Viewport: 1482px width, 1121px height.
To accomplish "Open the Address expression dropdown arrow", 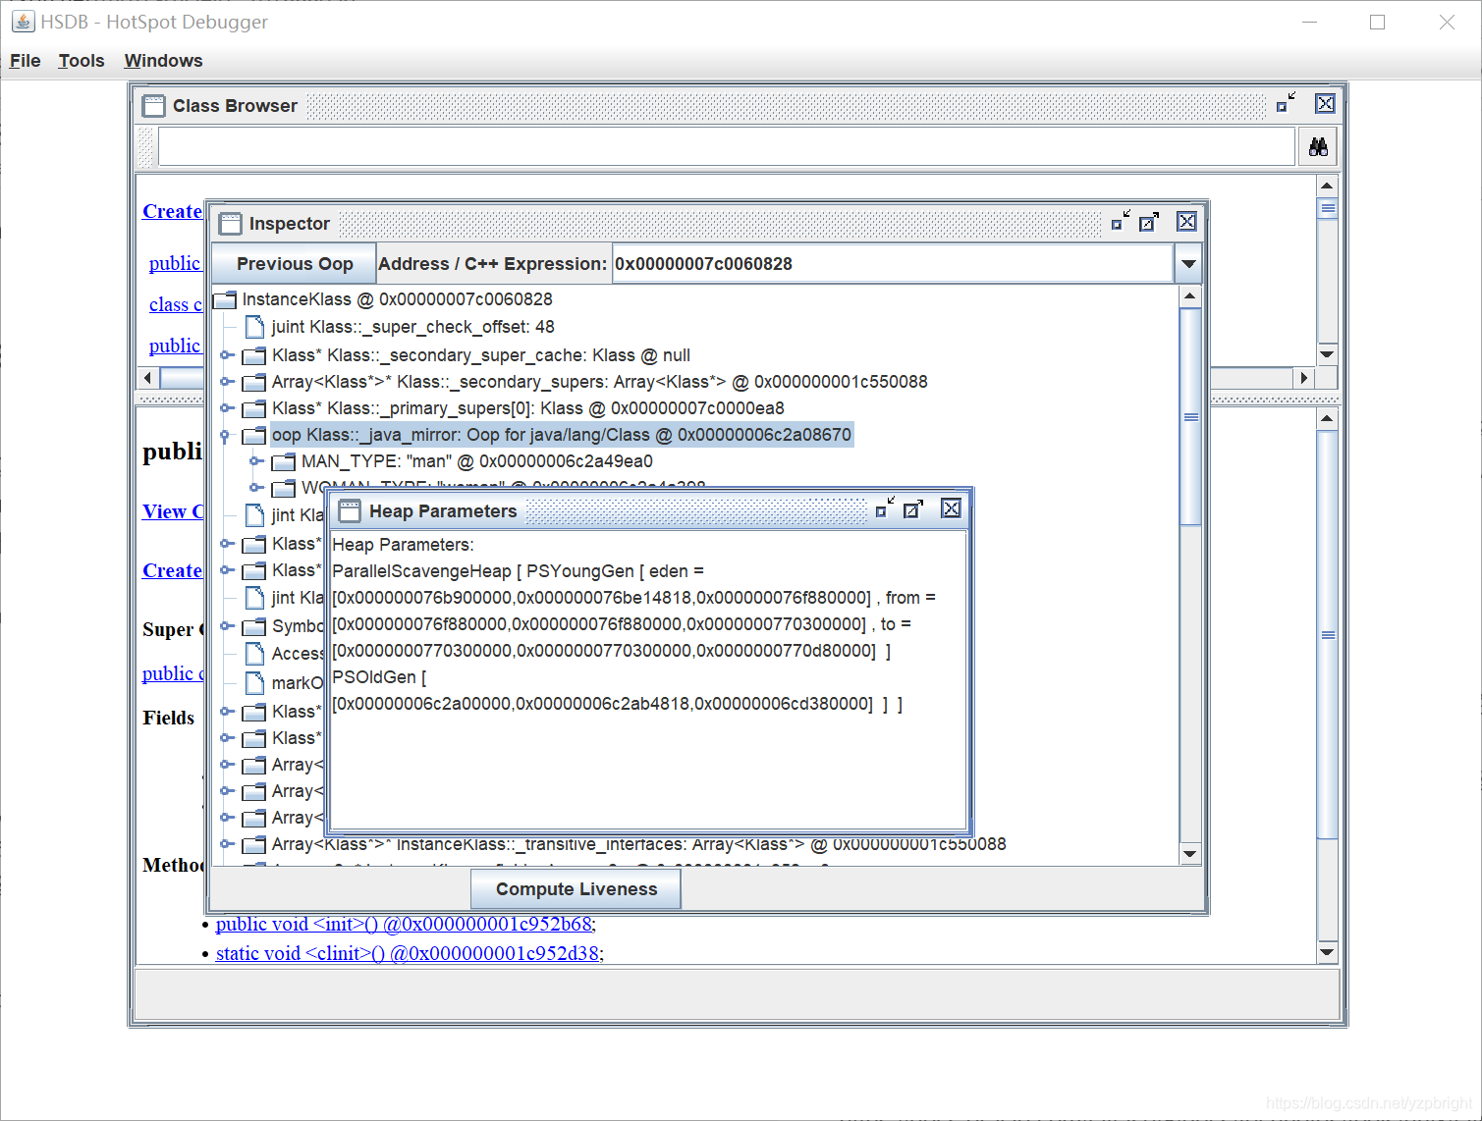I will (x=1188, y=264).
